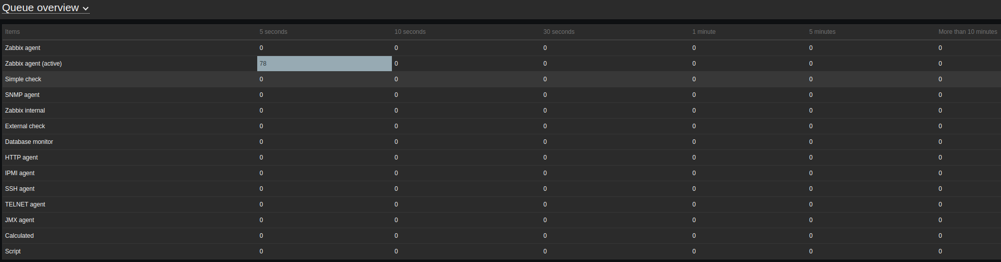
Task: Select the SNMP agent row label
Action: [22, 95]
